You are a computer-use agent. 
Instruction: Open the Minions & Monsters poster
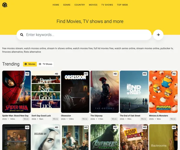tap(163, 92)
